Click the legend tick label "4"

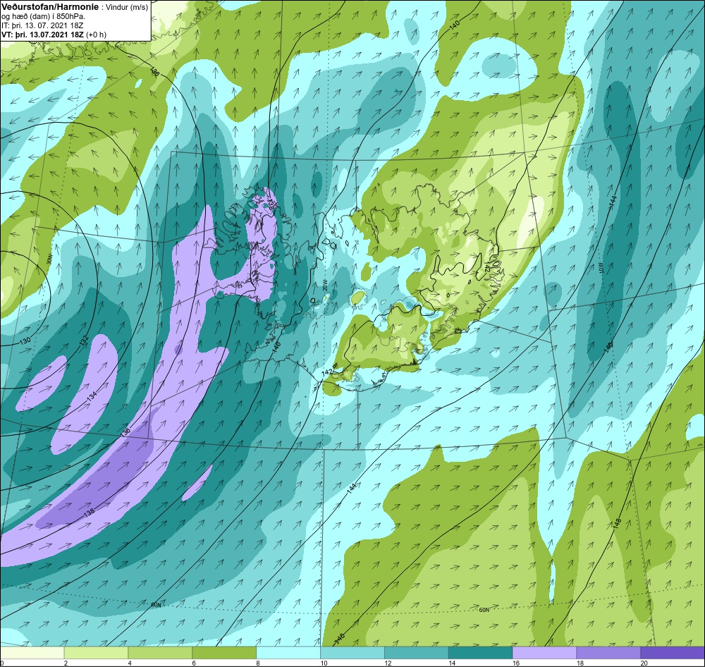click(x=130, y=663)
